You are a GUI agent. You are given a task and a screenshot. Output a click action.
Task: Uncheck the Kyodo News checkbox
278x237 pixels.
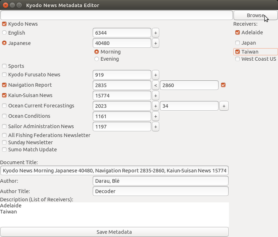[4, 24]
